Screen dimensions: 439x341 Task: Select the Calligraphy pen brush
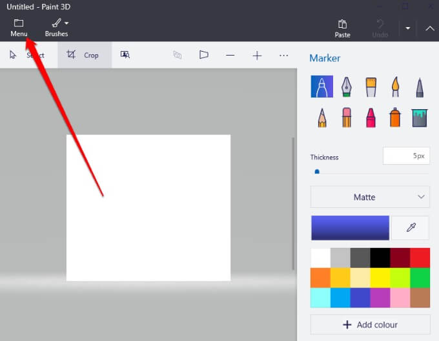pos(346,87)
